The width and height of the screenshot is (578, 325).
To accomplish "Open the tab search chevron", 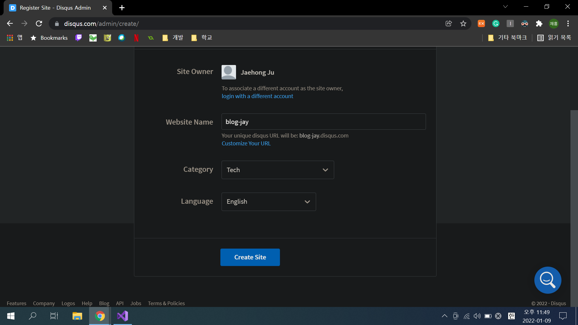I will [505, 7].
